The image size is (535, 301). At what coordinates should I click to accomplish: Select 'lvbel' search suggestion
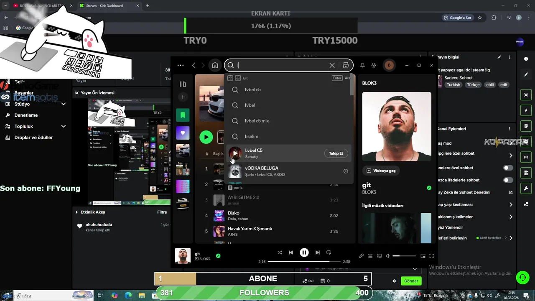[288, 105]
